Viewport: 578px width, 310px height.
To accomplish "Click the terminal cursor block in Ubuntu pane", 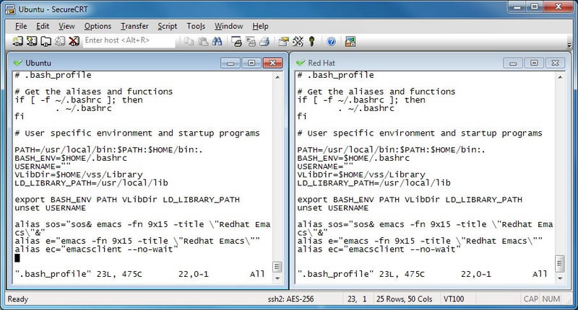I will click(x=17, y=258).
